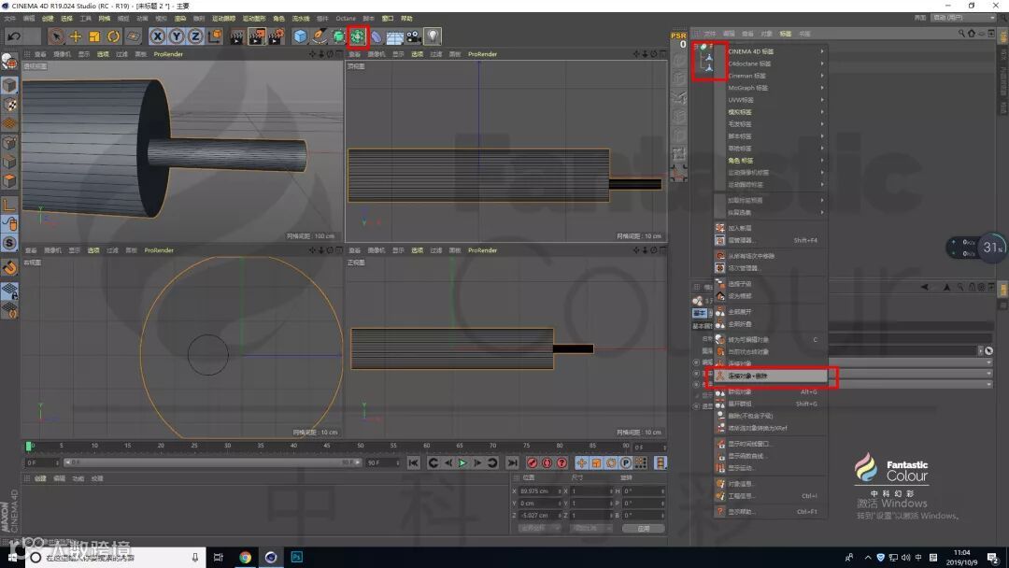Image resolution: width=1009 pixels, height=568 pixels.
Task: Select the Move tool in the top toolbar
Action: pos(76,36)
